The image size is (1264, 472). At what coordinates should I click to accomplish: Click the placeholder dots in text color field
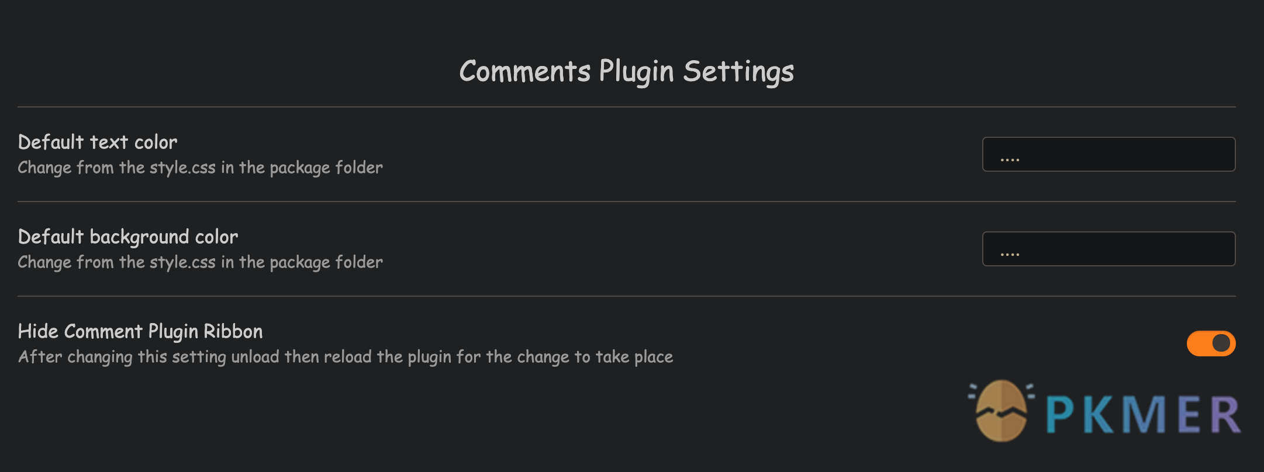tap(1010, 159)
